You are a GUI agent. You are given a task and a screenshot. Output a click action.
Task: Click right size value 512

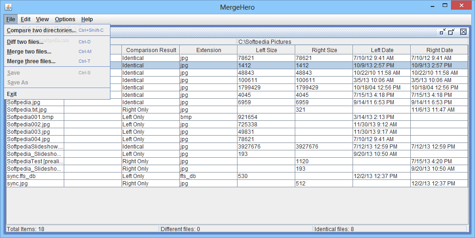point(301,184)
